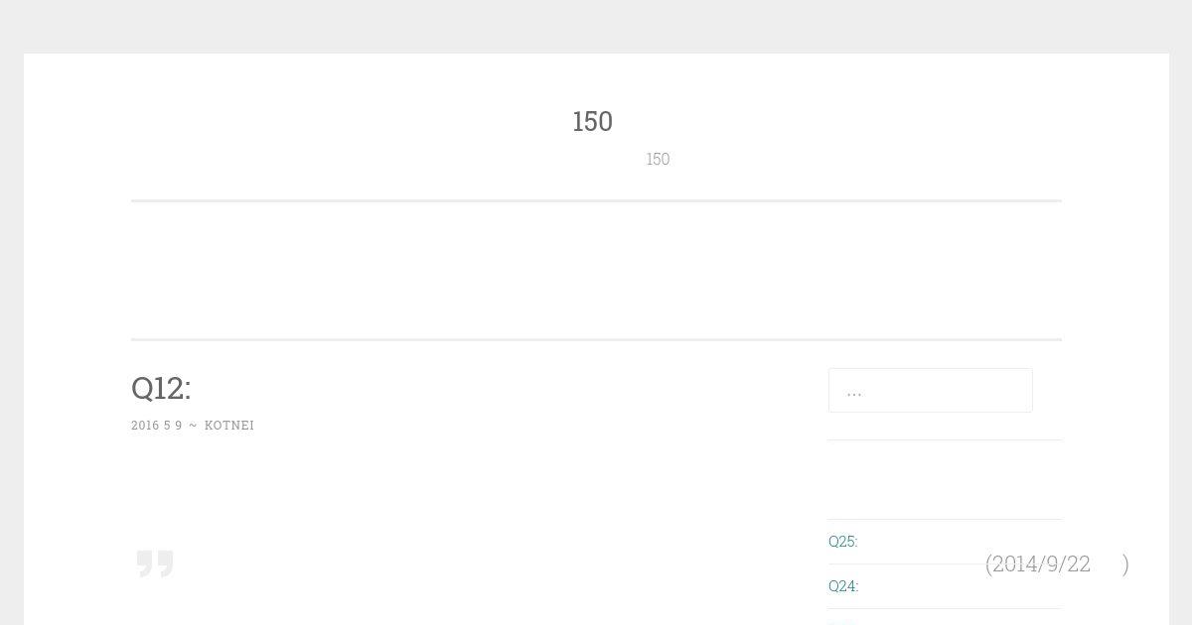Select the Q24 entry in recent posts
Viewport: 1192px width, 625px height.
pos(842,585)
